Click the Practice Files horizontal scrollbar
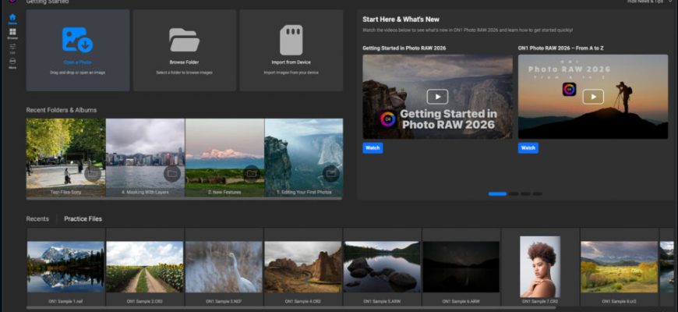This screenshot has width=678, height=312. tap(291, 308)
